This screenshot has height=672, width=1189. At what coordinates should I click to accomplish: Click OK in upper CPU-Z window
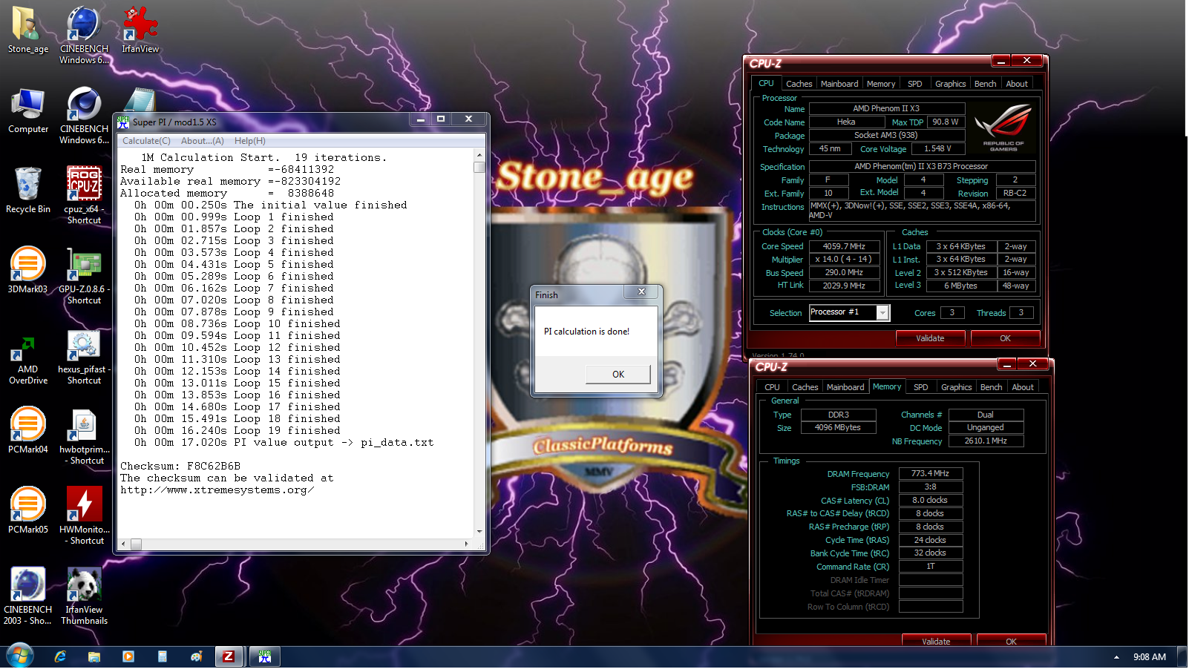tap(1005, 338)
